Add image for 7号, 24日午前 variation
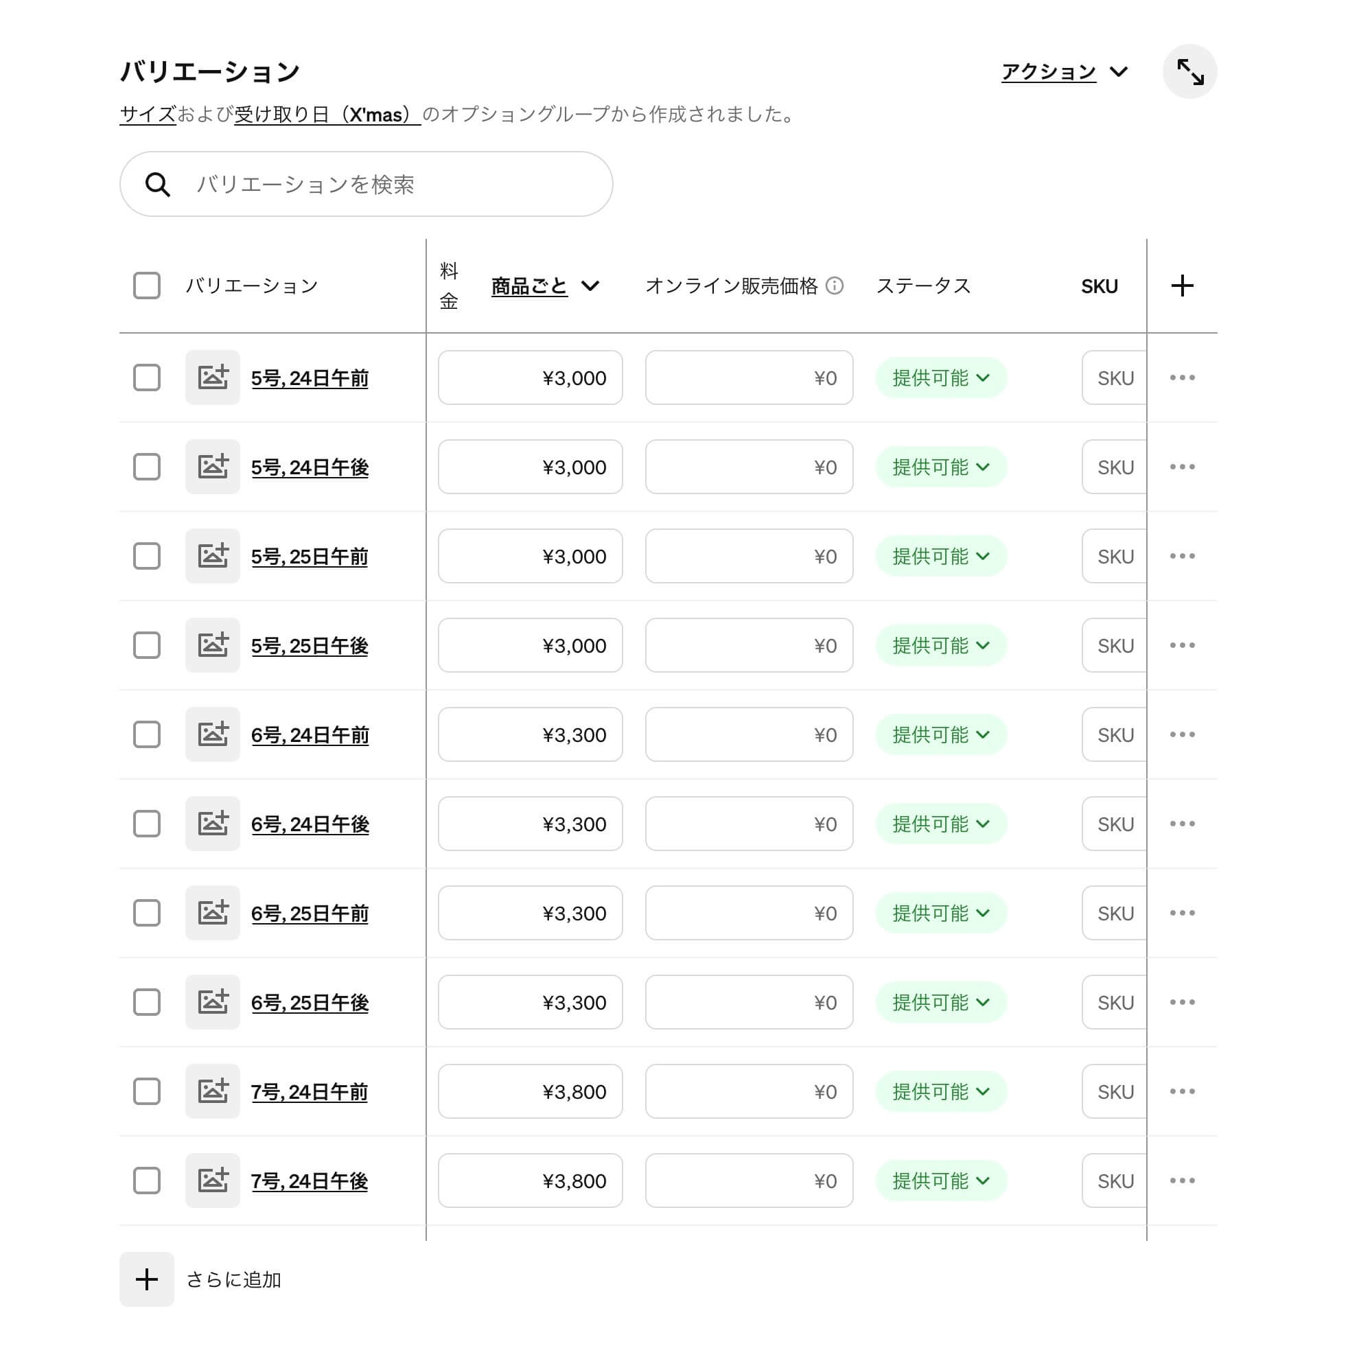Viewport: 1348px width, 1348px height. pos(213,1092)
